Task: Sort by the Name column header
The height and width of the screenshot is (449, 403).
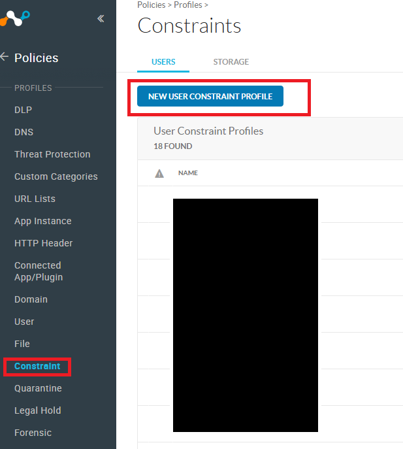Action: pos(188,173)
